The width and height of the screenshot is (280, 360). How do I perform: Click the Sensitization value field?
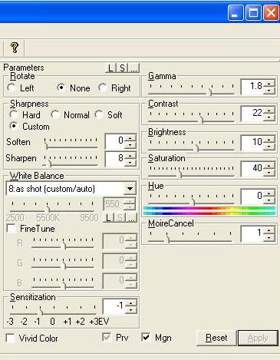114,306
